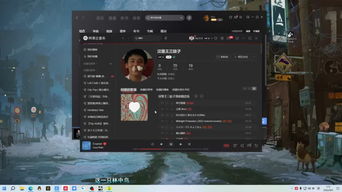The image size is (342, 192).
Task: Go forward in NetEase Cloud Music
Action: [129, 38]
